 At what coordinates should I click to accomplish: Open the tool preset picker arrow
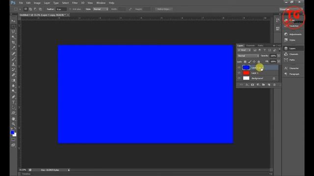point(20,9)
